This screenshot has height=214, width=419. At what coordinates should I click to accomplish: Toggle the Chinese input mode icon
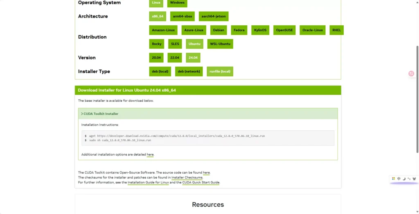pos(399,178)
